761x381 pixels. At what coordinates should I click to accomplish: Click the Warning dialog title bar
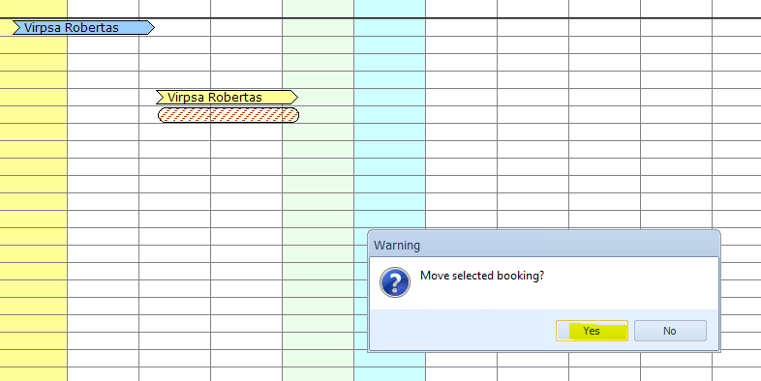[543, 245]
